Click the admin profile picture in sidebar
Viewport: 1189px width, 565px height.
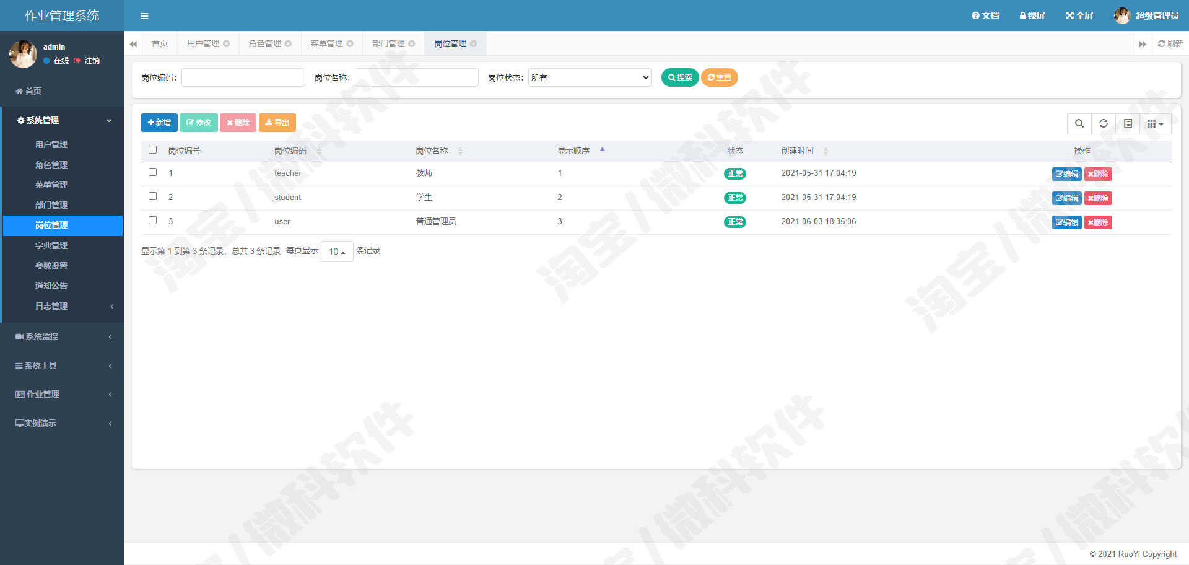tap(23, 54)
